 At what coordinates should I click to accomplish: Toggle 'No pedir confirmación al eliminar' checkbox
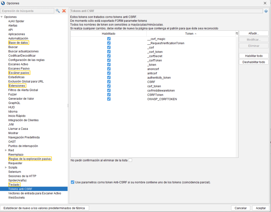coord(130,160)
